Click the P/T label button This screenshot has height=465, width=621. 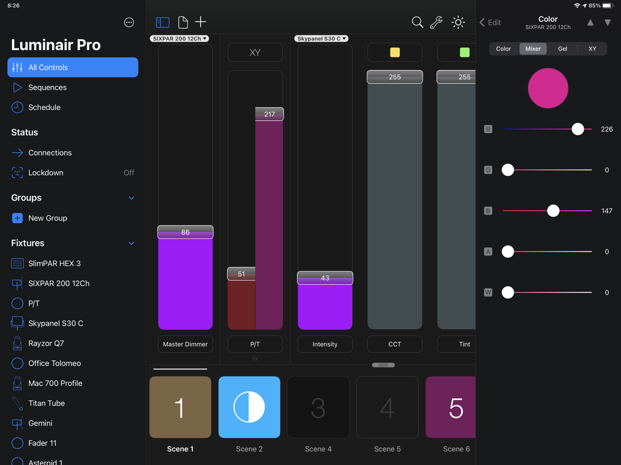tap(255, 344)
